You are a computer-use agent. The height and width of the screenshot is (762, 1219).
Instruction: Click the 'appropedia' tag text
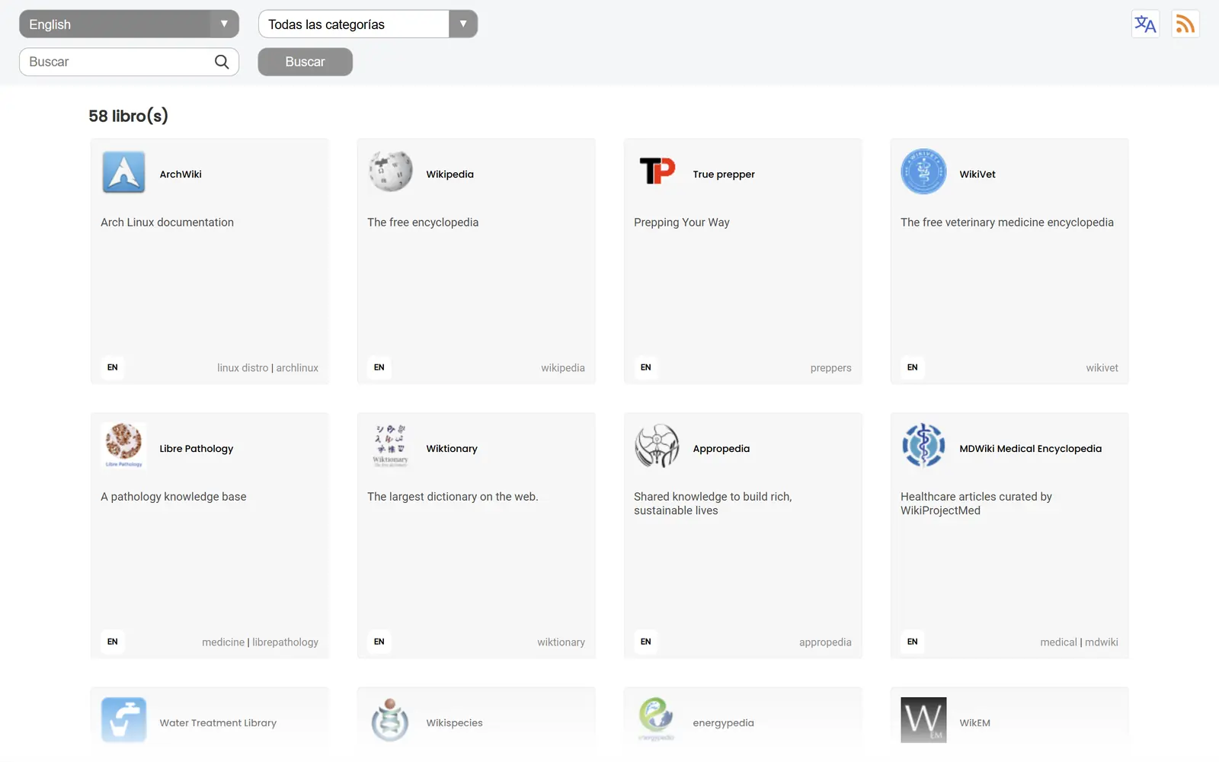(x=825, y=642)
